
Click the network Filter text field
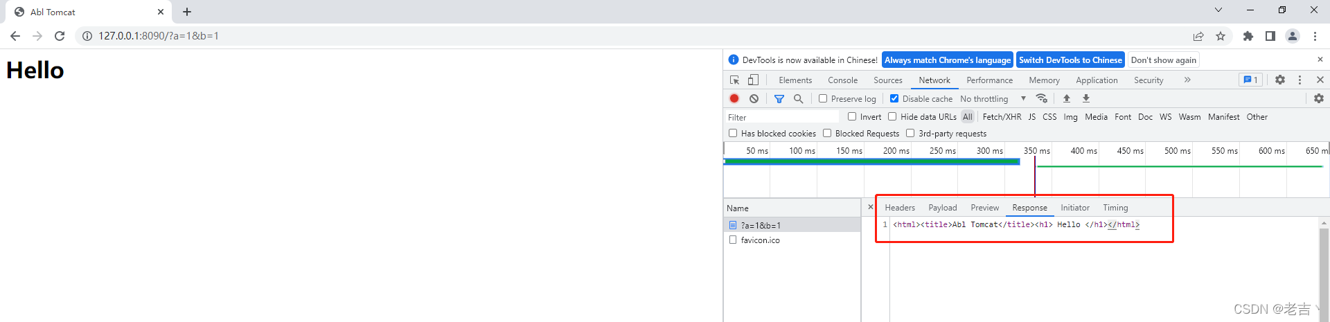pos(783,117)
